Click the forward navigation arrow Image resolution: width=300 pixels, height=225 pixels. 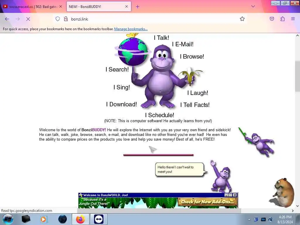click(x=18, y=19)
